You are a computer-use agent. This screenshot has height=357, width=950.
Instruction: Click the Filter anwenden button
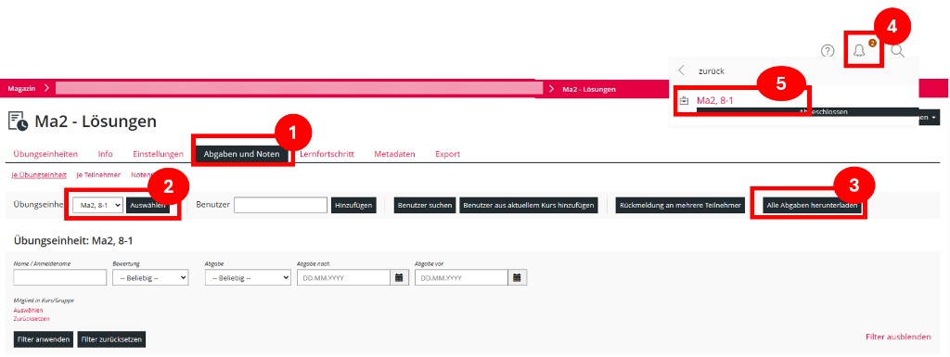pos(44,339)
